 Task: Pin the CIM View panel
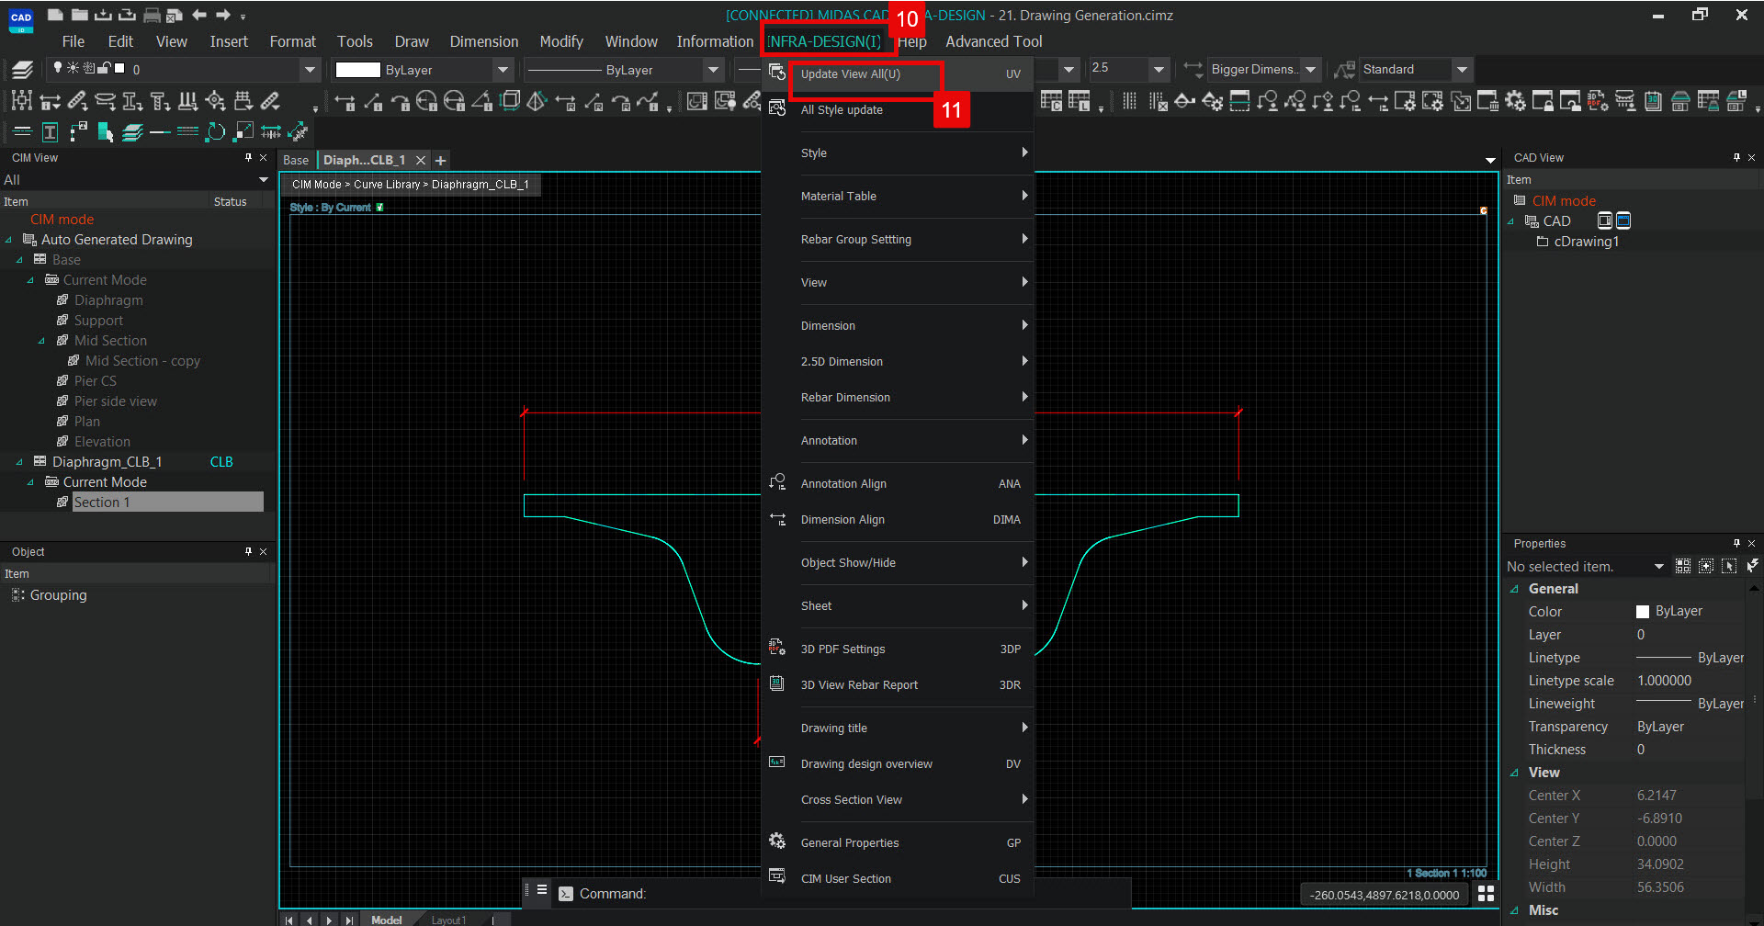[x=248, y=158]
